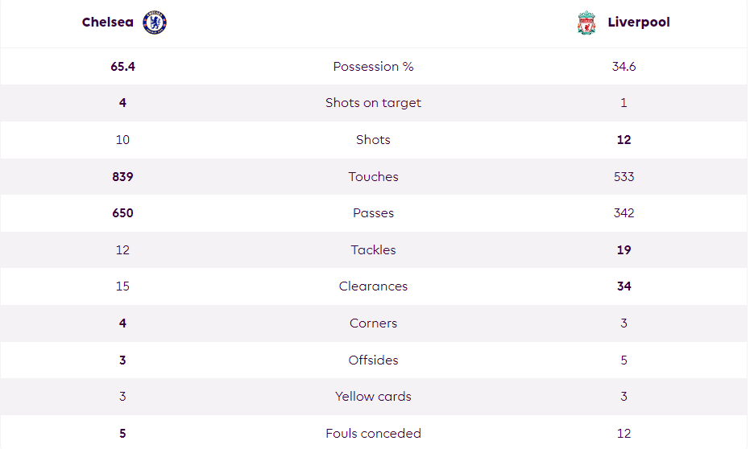Select the Yellow cards stat label
Screen dimensions: 750x449
click(x=373, y=397)
